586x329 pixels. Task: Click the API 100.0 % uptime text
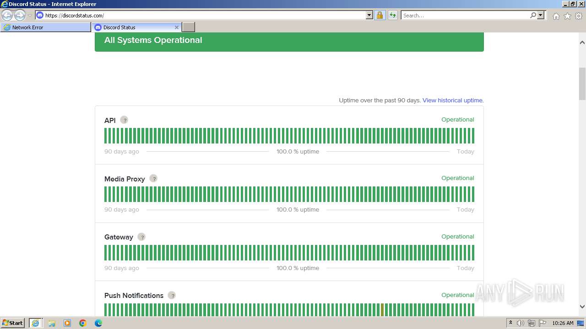click(x=298, y=152)
